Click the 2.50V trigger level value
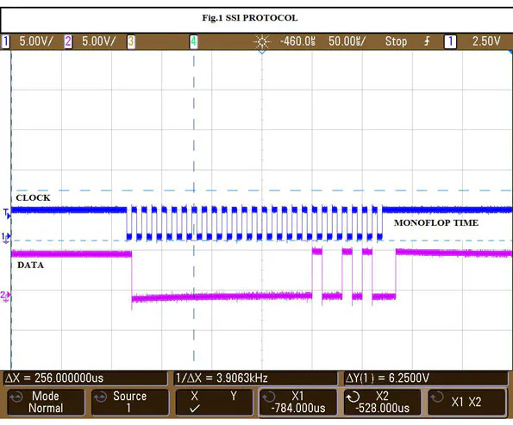 [486, 41]
